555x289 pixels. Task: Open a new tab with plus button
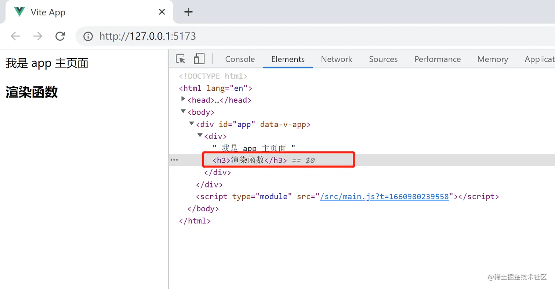pyautogui.click(x=188, y=12)
